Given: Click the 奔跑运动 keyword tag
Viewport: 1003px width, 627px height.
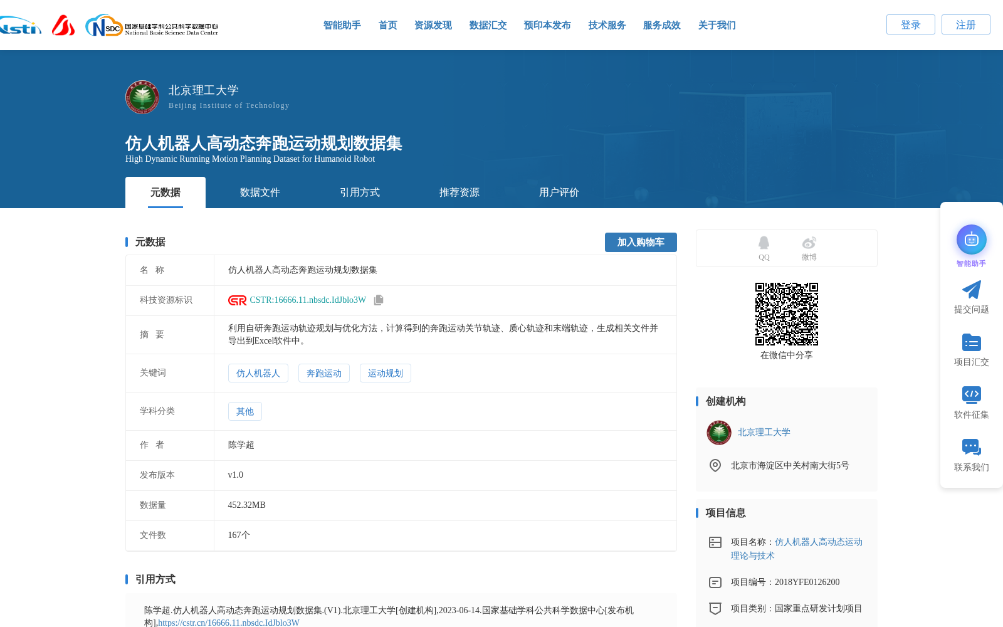Looking at the screenshot, I should 324,373.
